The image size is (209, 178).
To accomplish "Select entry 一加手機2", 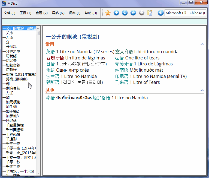I will [x=11, y=111].
